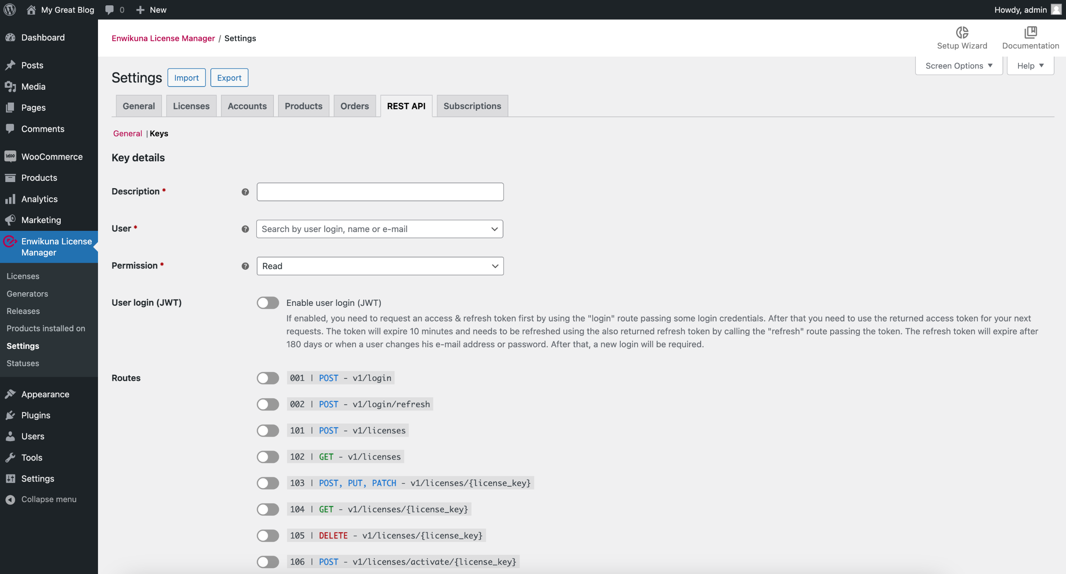Click the Export button
This screenshot has height=574, width=1066.
[x=229, y=77]
